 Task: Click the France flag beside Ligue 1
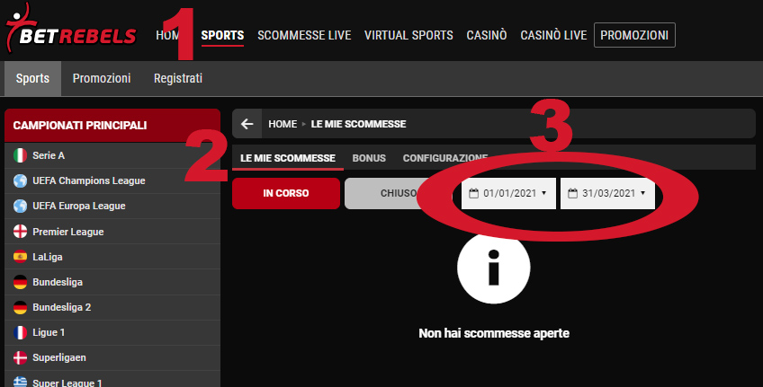click(x=20, y=332)
